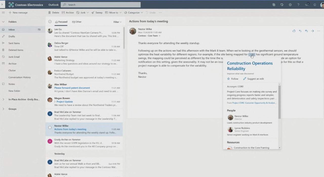
Task: Click the Notes folder icon
Action: (3, 84)
